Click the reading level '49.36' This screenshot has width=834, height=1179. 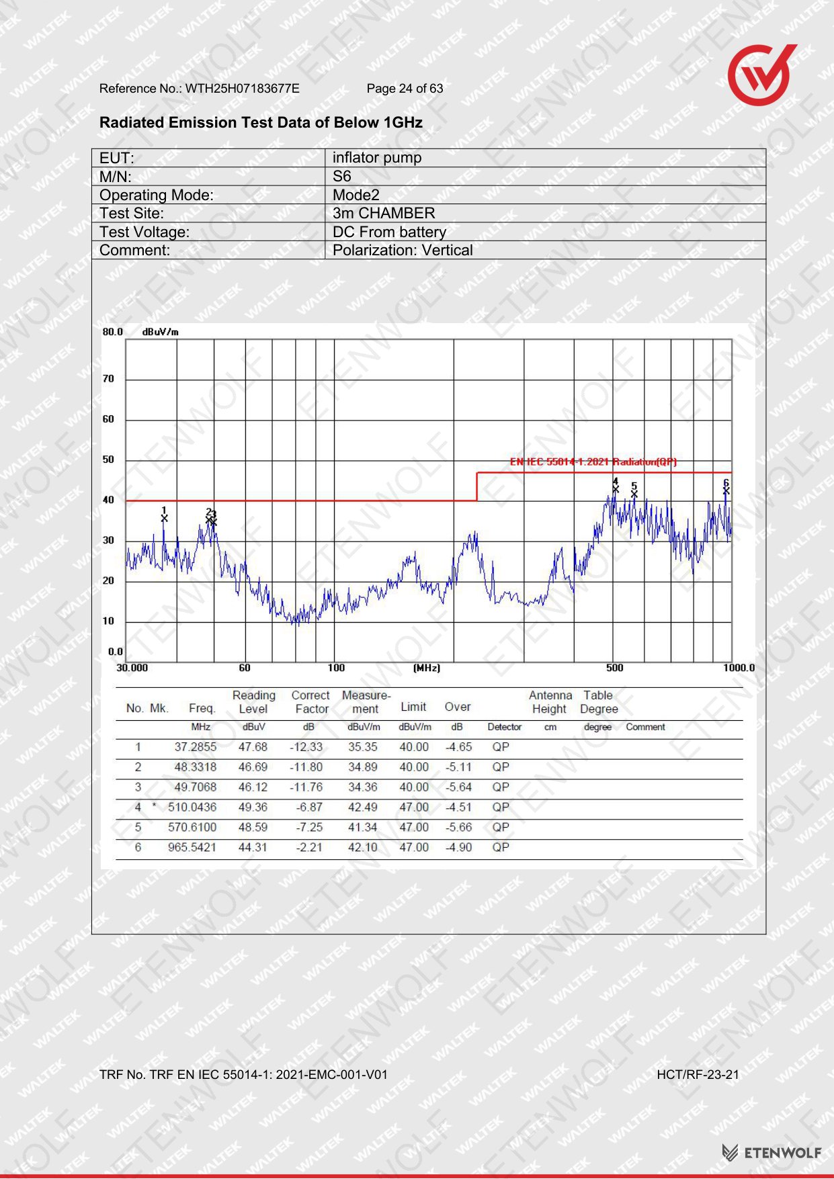(x=253, y=807)
